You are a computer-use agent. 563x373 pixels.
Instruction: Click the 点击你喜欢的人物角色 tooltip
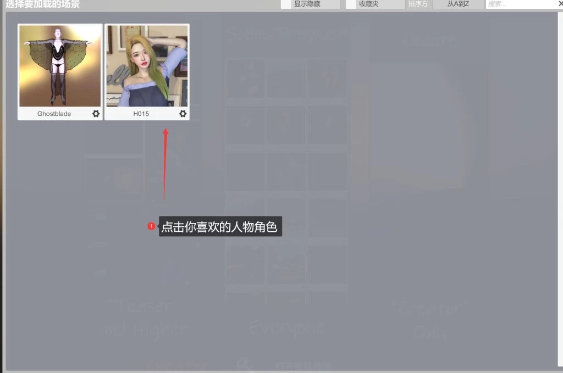point(220,226)
